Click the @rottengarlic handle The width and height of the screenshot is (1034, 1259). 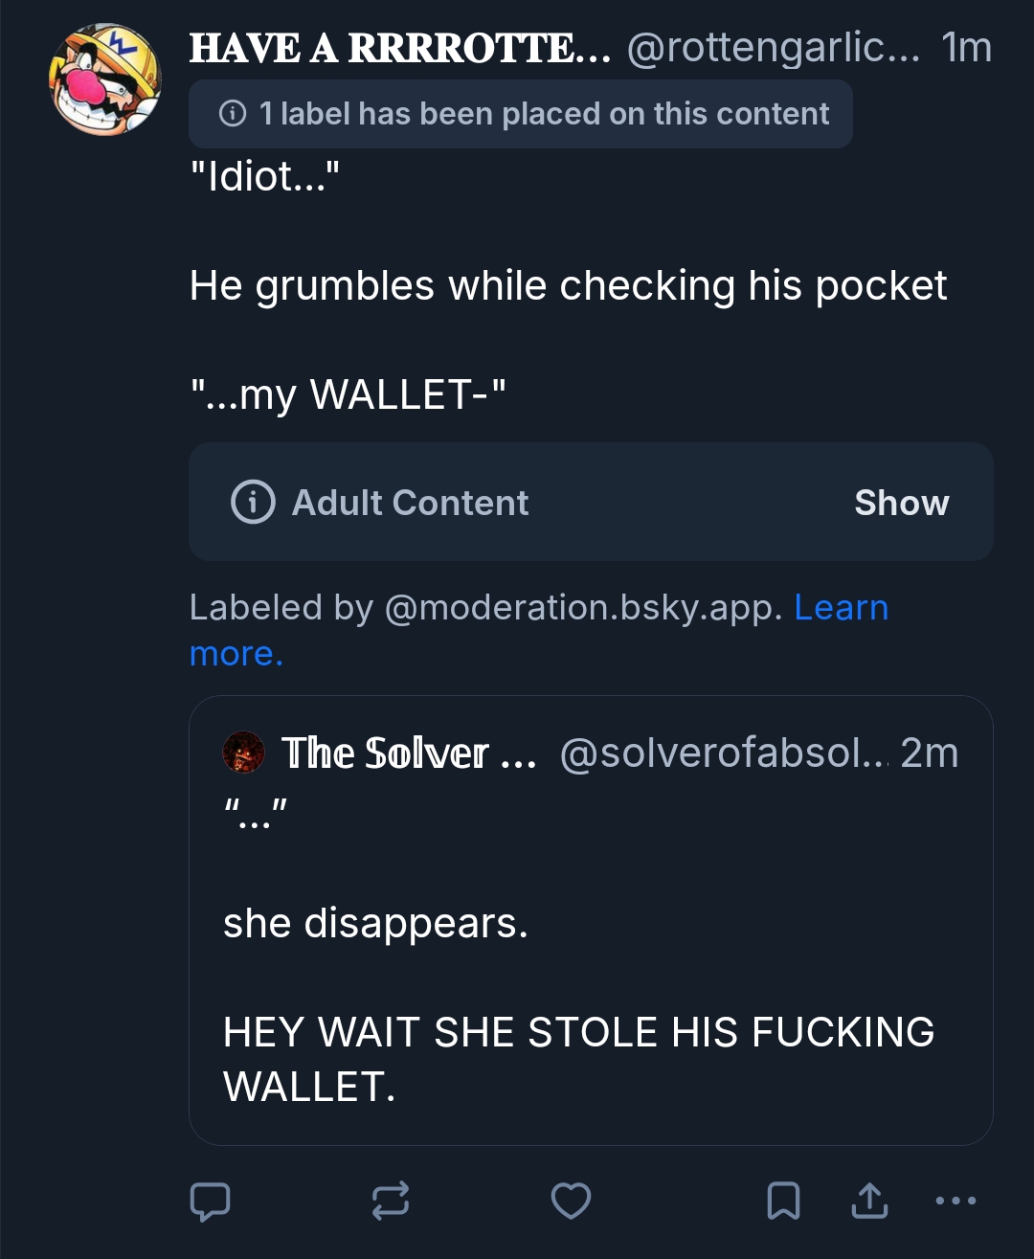point(773,48)
